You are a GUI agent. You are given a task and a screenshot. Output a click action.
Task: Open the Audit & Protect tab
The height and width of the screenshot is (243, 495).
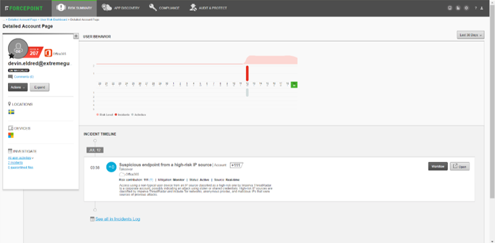[208, 8]
